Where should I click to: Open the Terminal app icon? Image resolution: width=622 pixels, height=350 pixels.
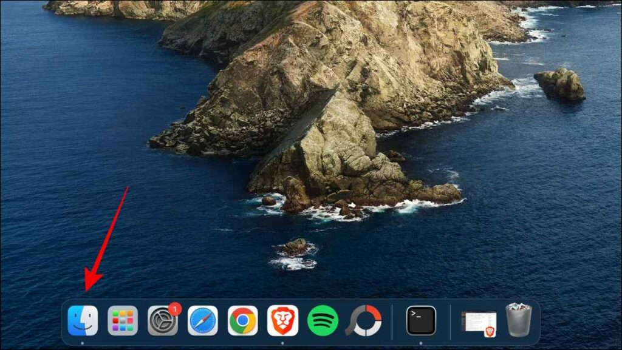coord(421,320)
